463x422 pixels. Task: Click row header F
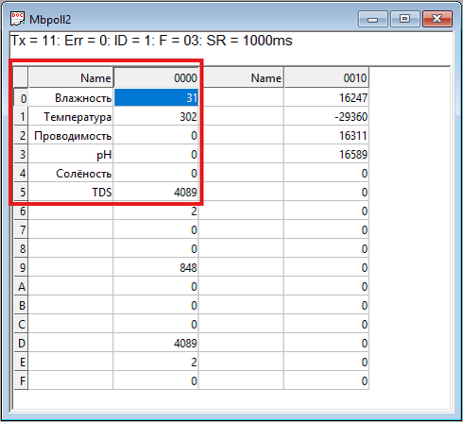coord(22,380)
